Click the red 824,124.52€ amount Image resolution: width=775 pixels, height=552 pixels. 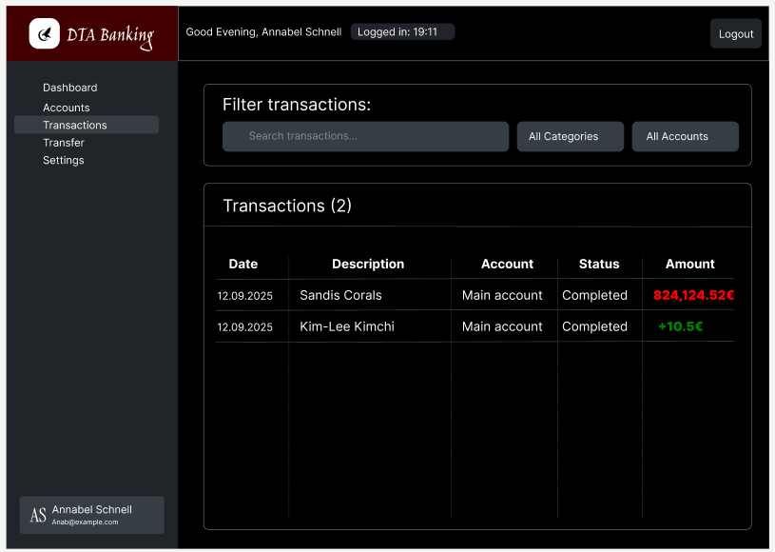693,295
